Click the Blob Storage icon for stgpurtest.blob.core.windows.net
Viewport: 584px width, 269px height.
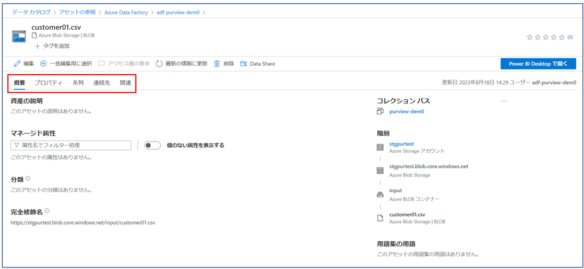click(x=380, y=171)
